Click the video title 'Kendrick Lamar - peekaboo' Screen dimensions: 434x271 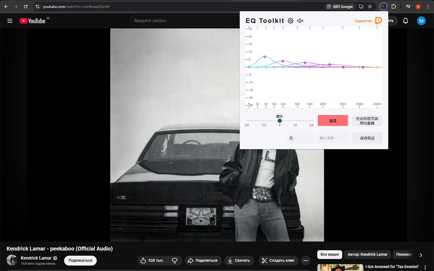click(60, 249)
